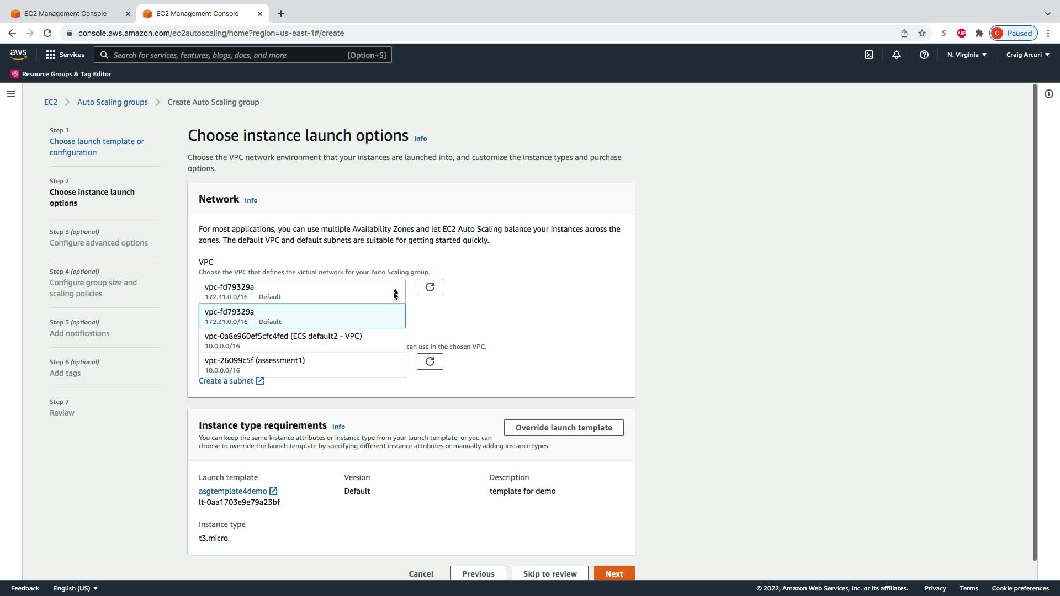Viewport: 1060px width, 596px height.
Task: Open the Services grid menu
Action: 65,55
